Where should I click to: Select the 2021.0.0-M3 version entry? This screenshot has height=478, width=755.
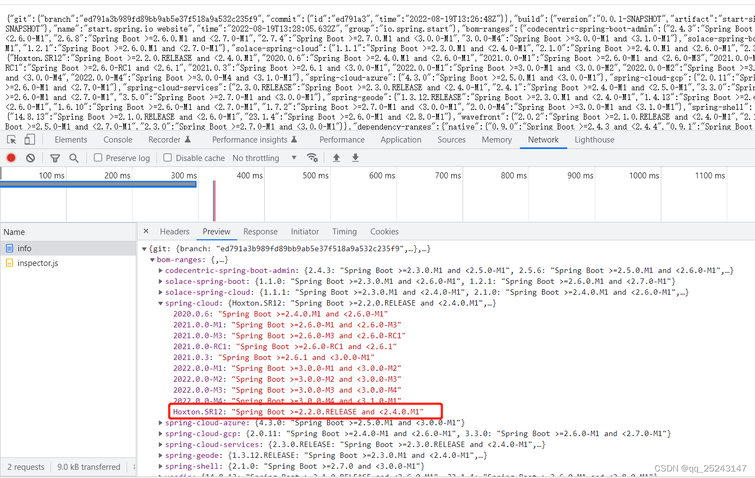point(290,336)
